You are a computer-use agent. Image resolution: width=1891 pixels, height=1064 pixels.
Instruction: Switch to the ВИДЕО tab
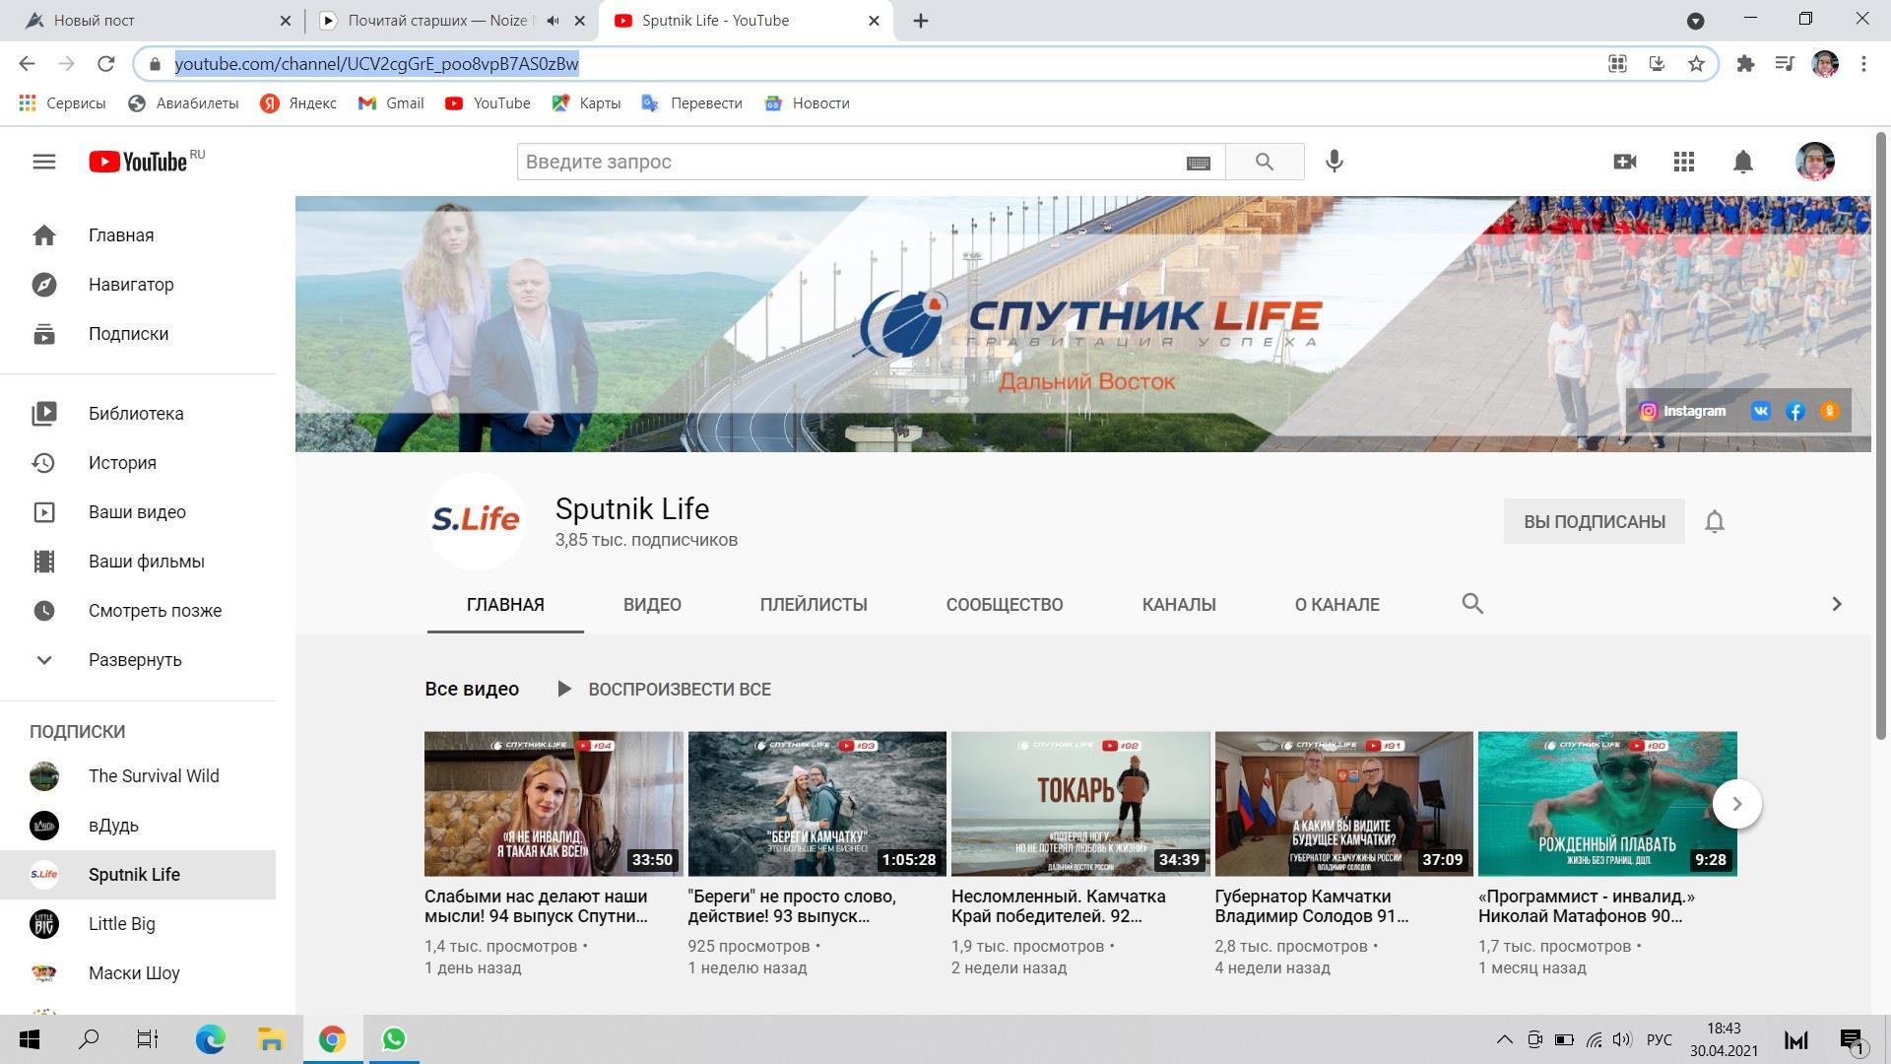tap(651, 605)
